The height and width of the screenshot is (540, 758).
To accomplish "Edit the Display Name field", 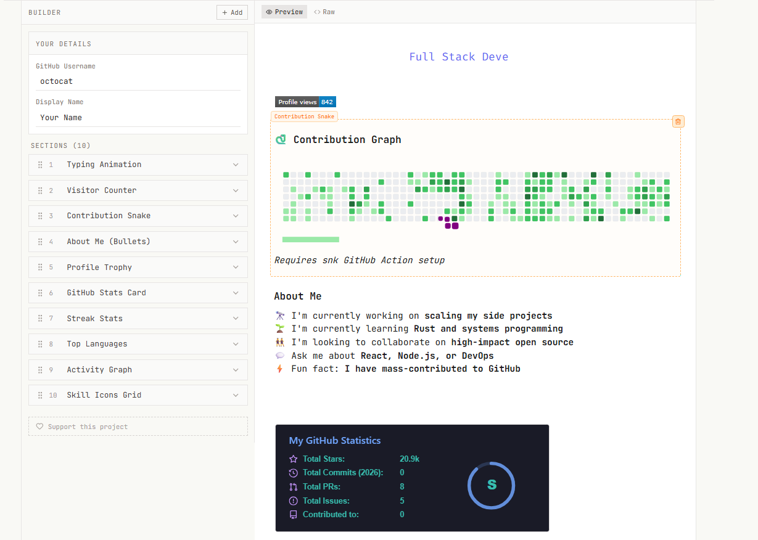I will (138, 118).
